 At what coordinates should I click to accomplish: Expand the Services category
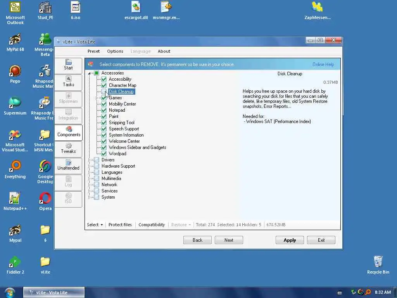coord(89,191)
